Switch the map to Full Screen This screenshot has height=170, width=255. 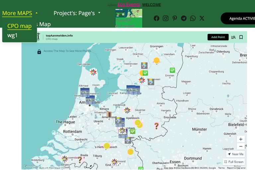[x=234, y=162]
